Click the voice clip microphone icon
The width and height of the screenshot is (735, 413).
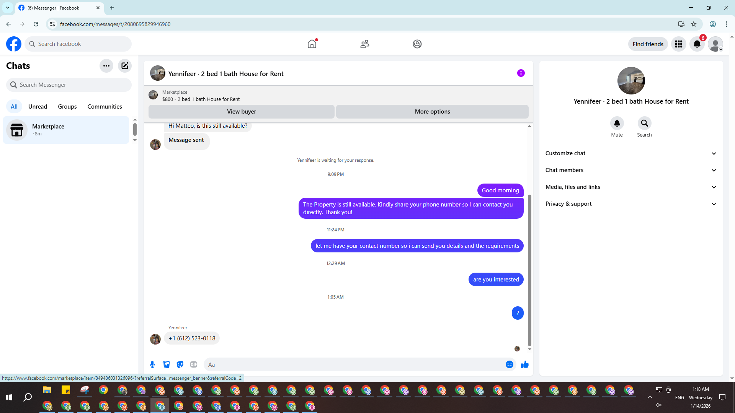[x=152, y=364]
